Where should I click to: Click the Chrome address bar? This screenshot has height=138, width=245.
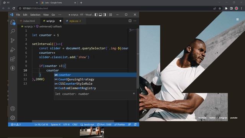(x=116, y=8)
